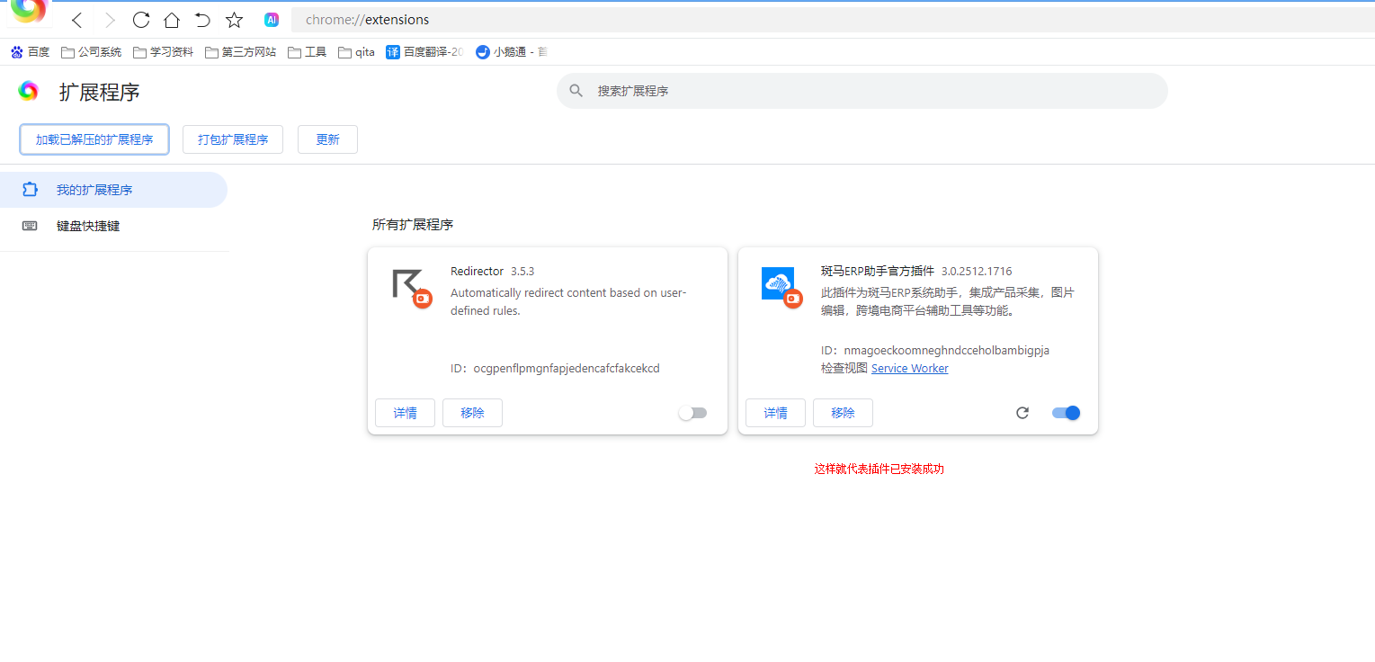The image size is (1375, 662).
Task: Open 键盘快捷键 in the sidebar
Action: coord(88,226)
